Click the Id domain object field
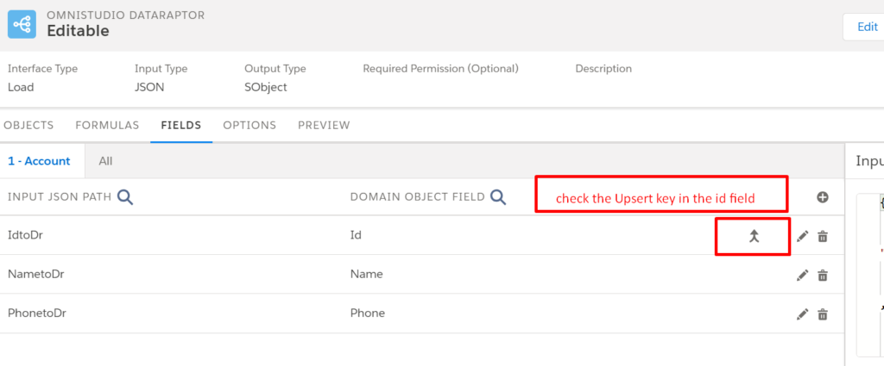884x366 pixels. tap(356, 235)
